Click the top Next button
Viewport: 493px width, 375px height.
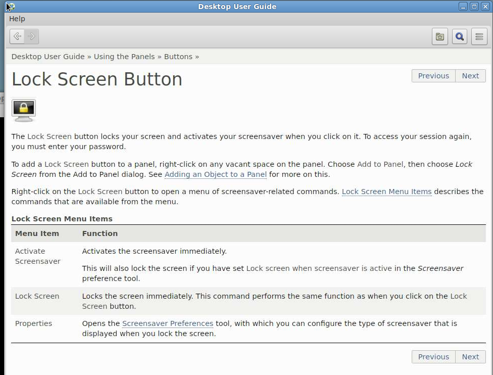[470, 76]
